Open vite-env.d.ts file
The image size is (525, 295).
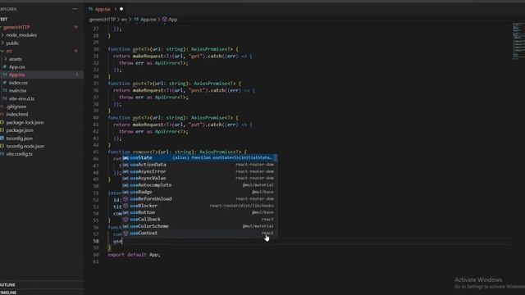[x=21, y=98]
